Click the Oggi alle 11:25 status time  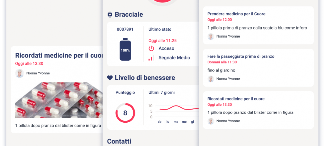point(163,41)
